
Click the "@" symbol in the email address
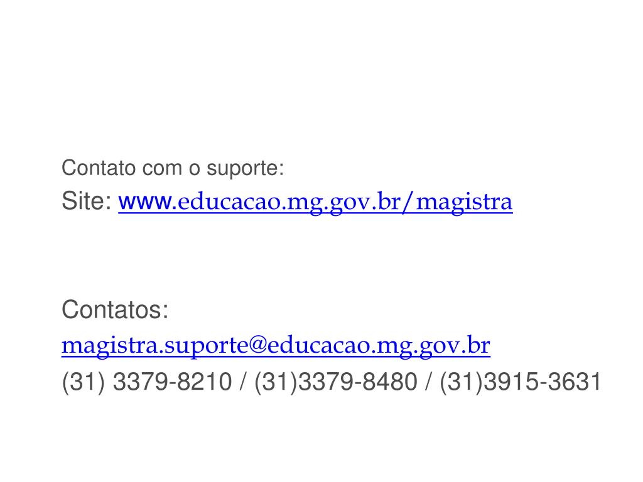(257, 345)
